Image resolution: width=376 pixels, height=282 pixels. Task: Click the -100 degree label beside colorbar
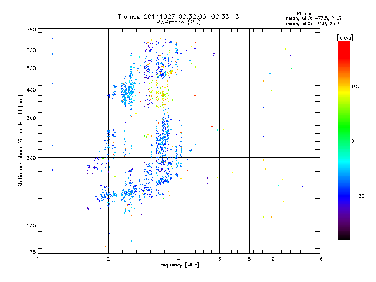click(358, 196)
